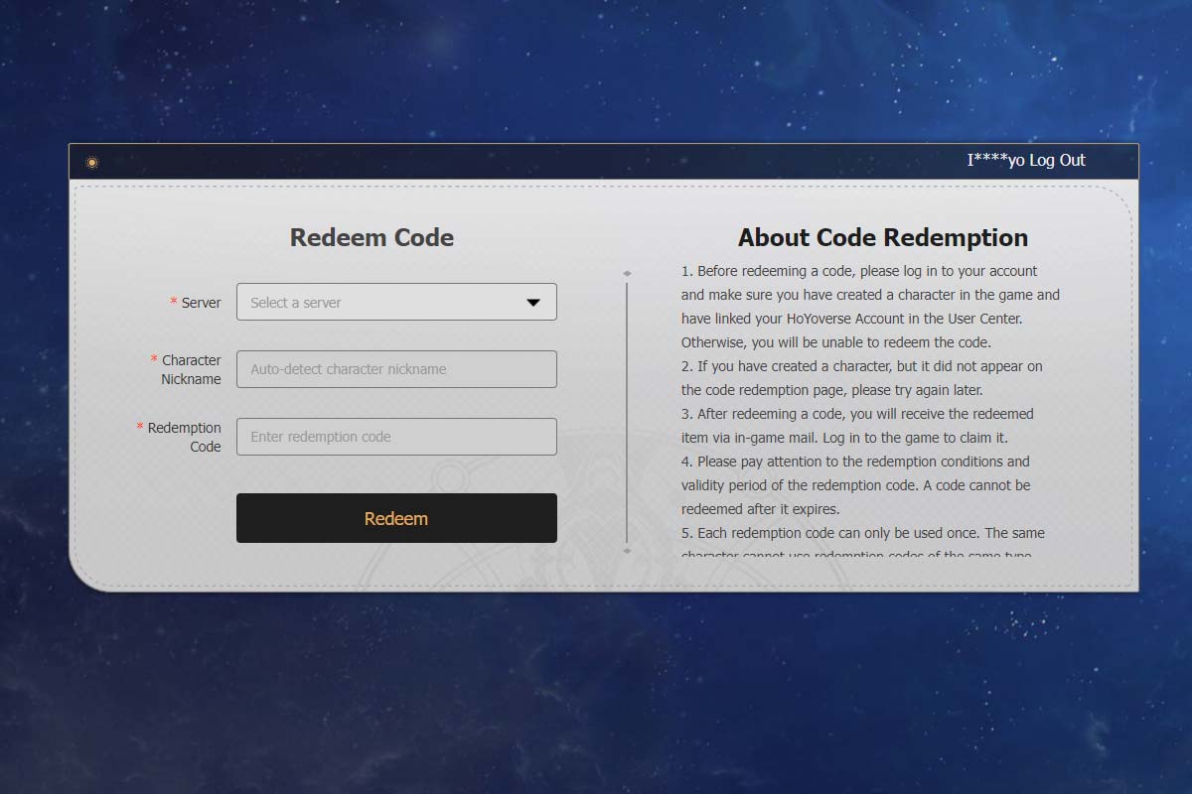Click the top diamond of the scrollbar
Image resolution: width=1192 pixels, height=794 pixels.
(x=627, y=273)
